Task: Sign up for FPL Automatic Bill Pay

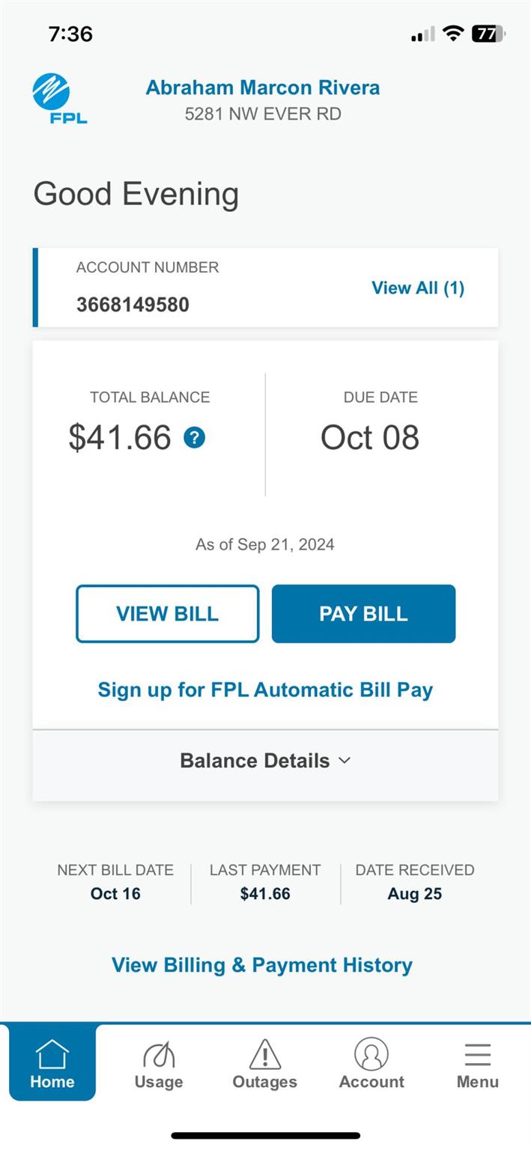Action: pos(265,690)
